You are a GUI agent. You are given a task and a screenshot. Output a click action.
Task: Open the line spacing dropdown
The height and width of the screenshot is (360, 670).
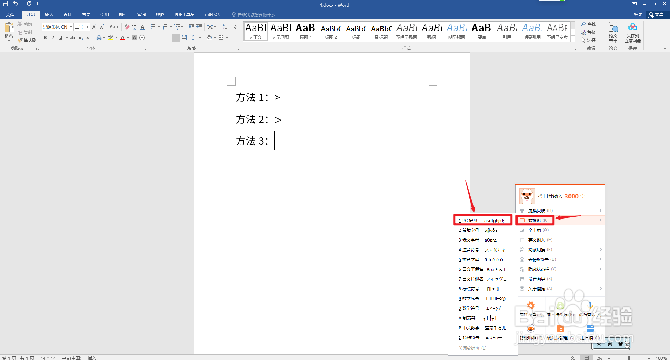pyautogui.click(x=196, y=38)
